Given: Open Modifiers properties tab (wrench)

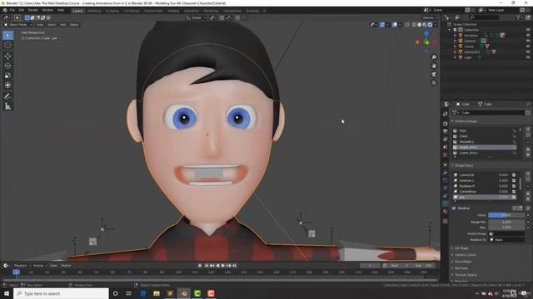Looking at the screenshot, I should [x=446, y=173].
